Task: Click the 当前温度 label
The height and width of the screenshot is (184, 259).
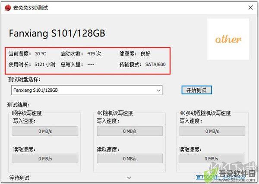Action: (x=20, y=53)
